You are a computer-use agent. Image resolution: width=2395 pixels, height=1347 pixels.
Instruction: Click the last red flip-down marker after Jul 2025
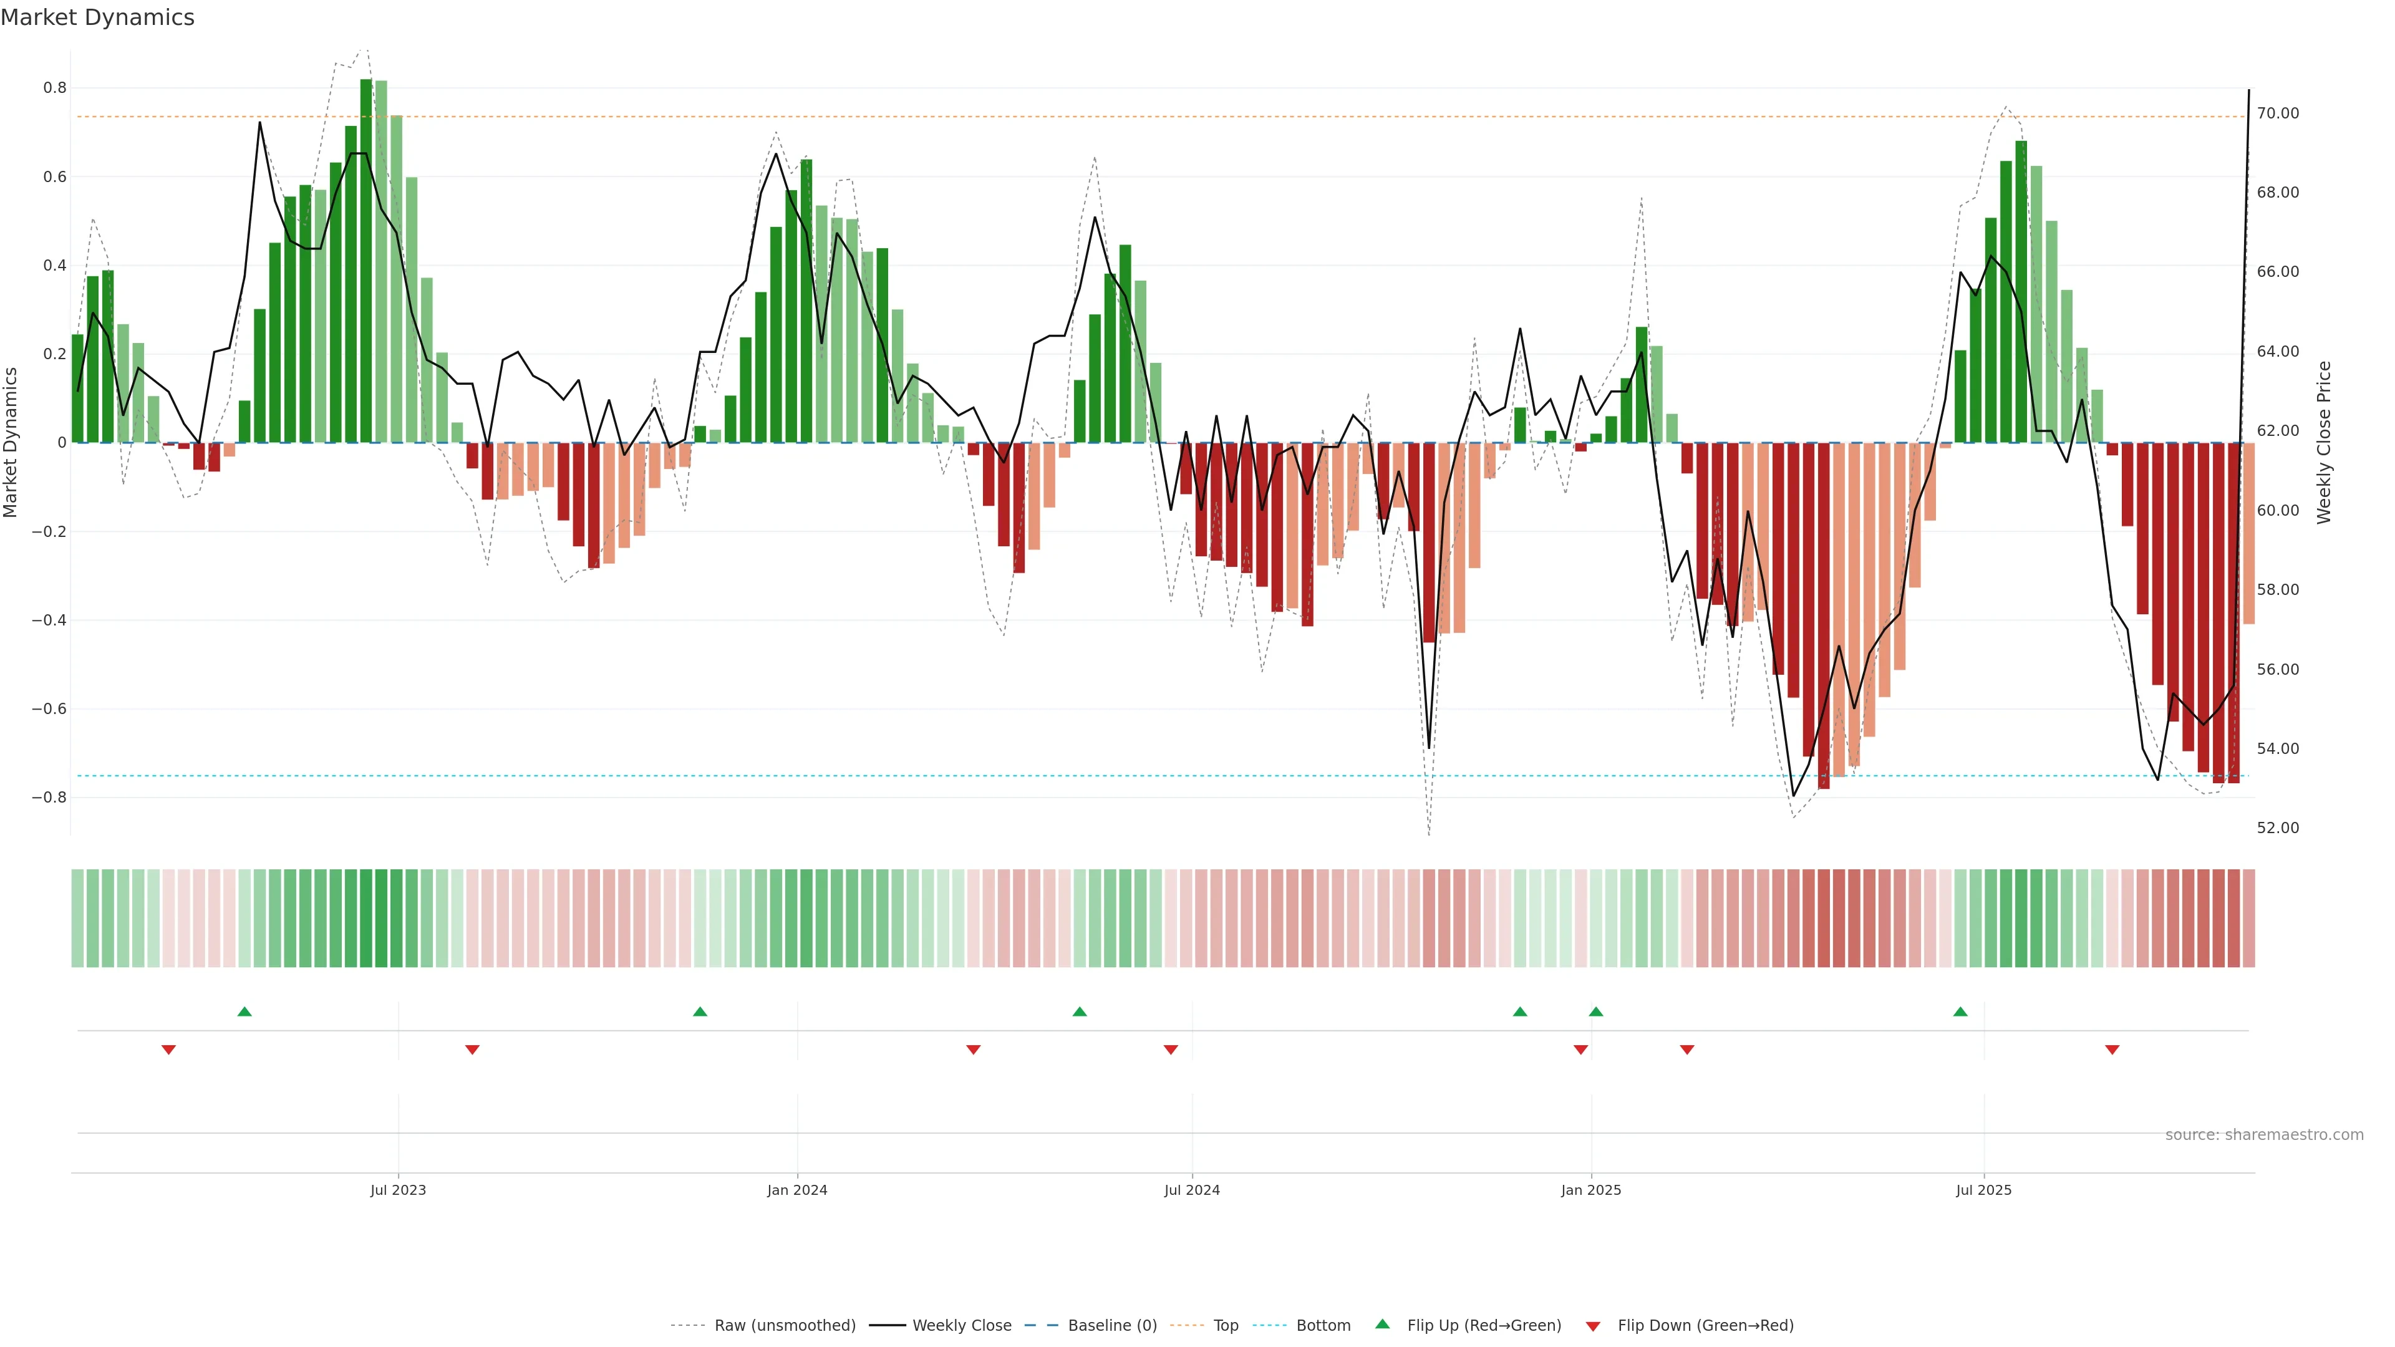tap(2111, 1050)
